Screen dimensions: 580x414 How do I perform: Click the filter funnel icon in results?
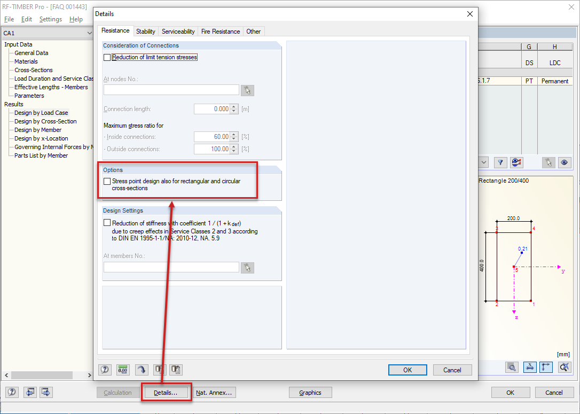click(500, 162)
